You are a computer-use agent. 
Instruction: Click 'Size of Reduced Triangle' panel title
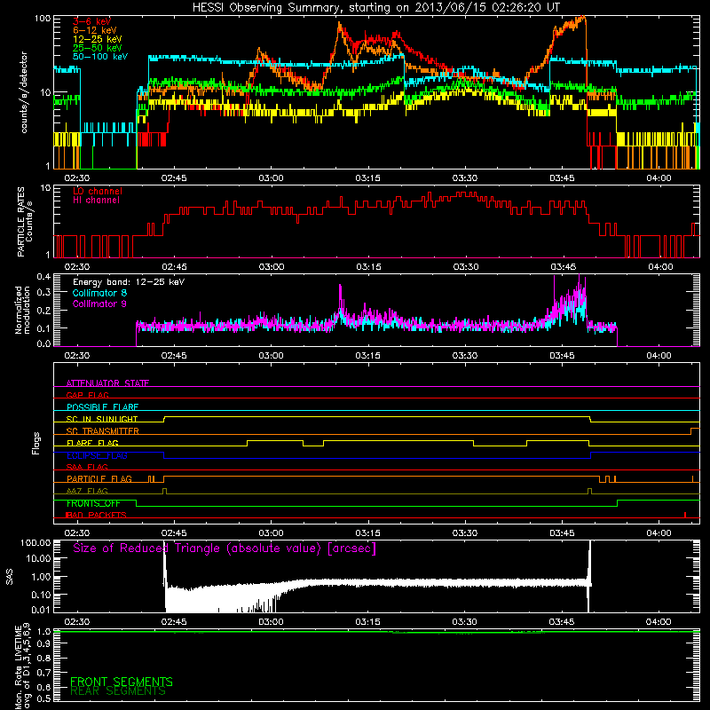point(225,548)
